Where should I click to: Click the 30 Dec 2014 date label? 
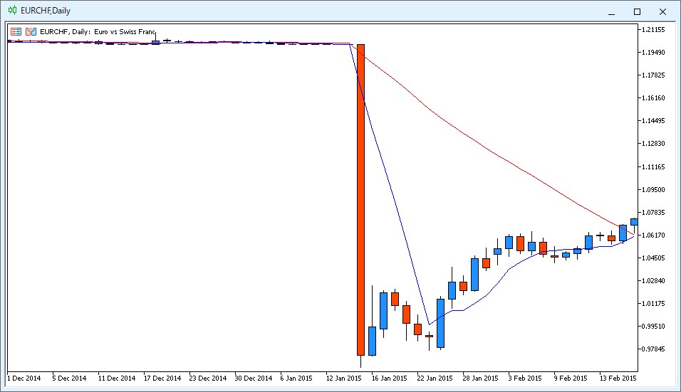[254, 378]
